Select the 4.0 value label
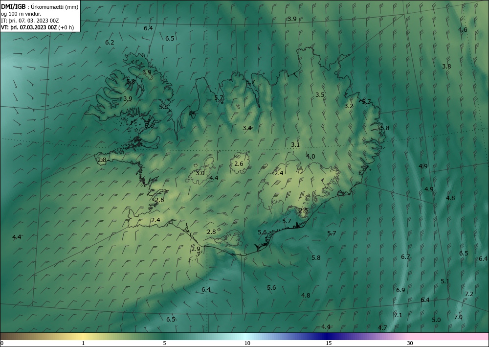The width and height of the screenshot is (489, 347). click(311, 157)
